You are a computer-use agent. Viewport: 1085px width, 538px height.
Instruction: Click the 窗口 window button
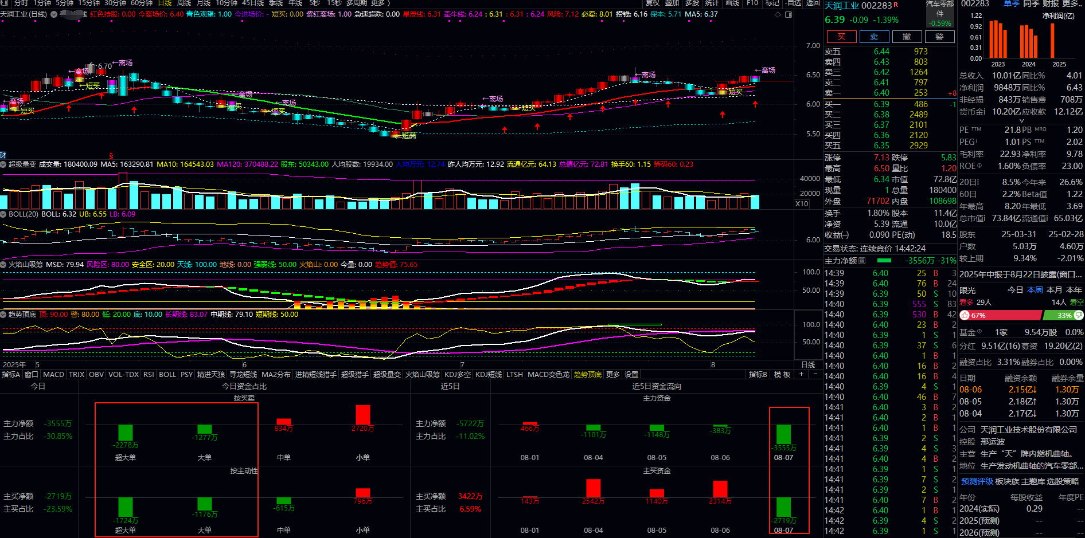(x=32, y=374)
